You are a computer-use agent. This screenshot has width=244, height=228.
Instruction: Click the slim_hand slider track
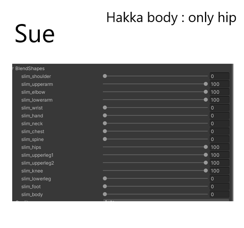[x=155, y=116]
